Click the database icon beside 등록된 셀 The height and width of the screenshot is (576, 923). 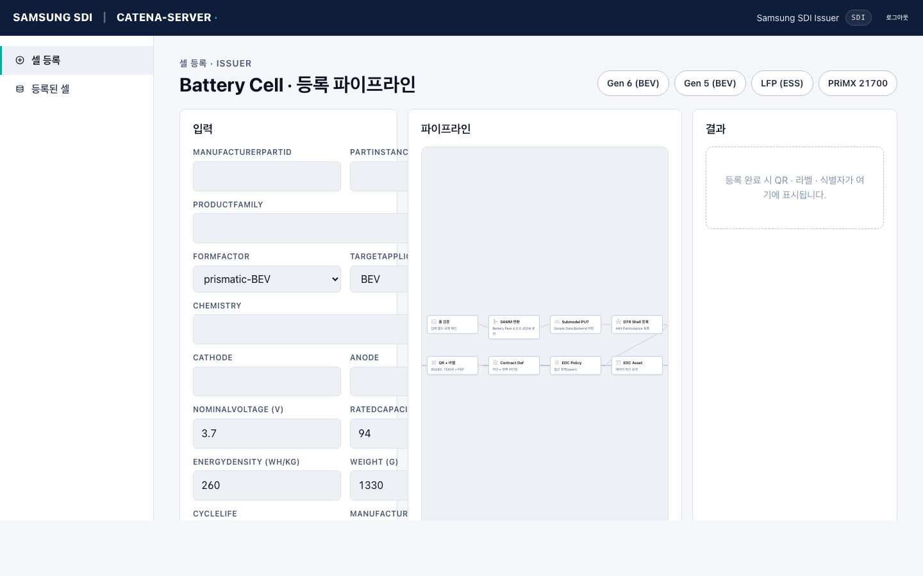(x=20, y=89)
